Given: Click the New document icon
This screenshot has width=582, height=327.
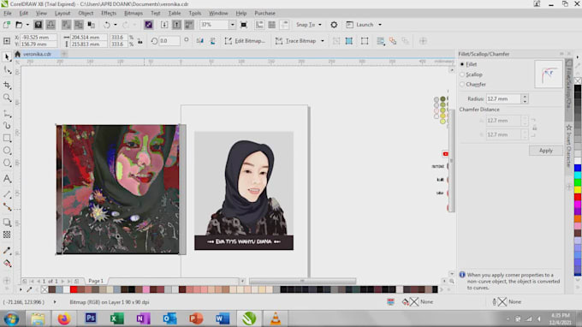Looking at the screenshot, I should [7, 25].
